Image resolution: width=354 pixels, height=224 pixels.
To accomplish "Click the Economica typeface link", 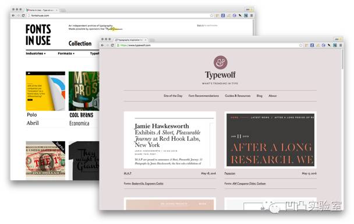I will (x=79, y=123).
